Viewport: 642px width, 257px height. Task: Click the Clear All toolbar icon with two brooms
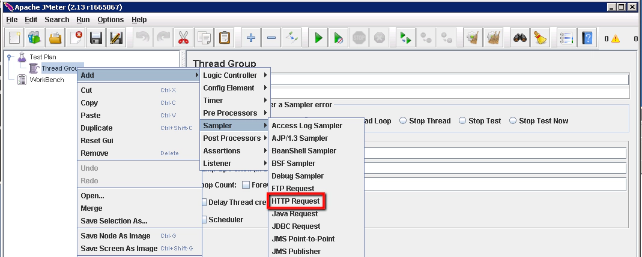click(x=494, y=38)
